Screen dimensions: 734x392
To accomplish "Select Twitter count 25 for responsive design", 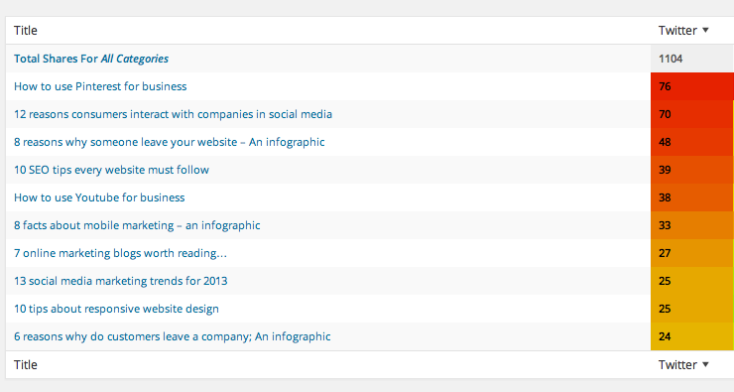I will point(692,309).
